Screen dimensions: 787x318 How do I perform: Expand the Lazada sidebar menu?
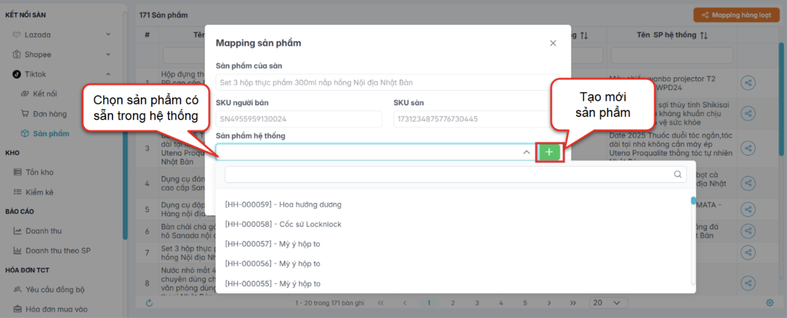coord(108,34)
